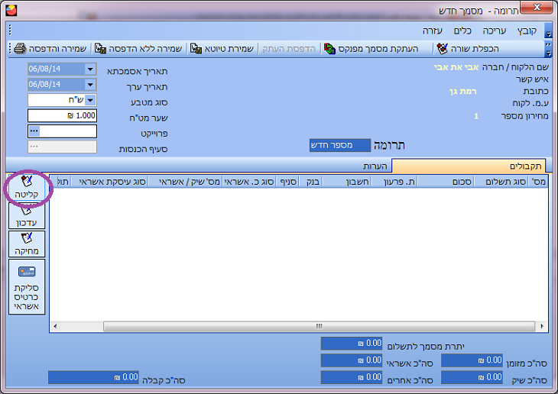Open the עריכה menu
558x394 pixels.
495,31
